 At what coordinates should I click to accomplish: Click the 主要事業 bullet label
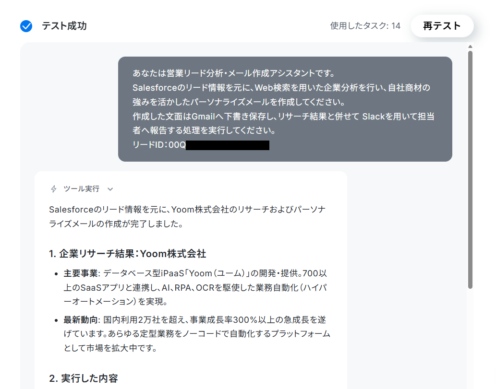pos(81,273)
